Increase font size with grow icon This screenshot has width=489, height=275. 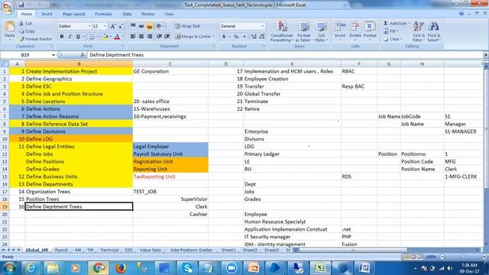(x=113, y=27)
